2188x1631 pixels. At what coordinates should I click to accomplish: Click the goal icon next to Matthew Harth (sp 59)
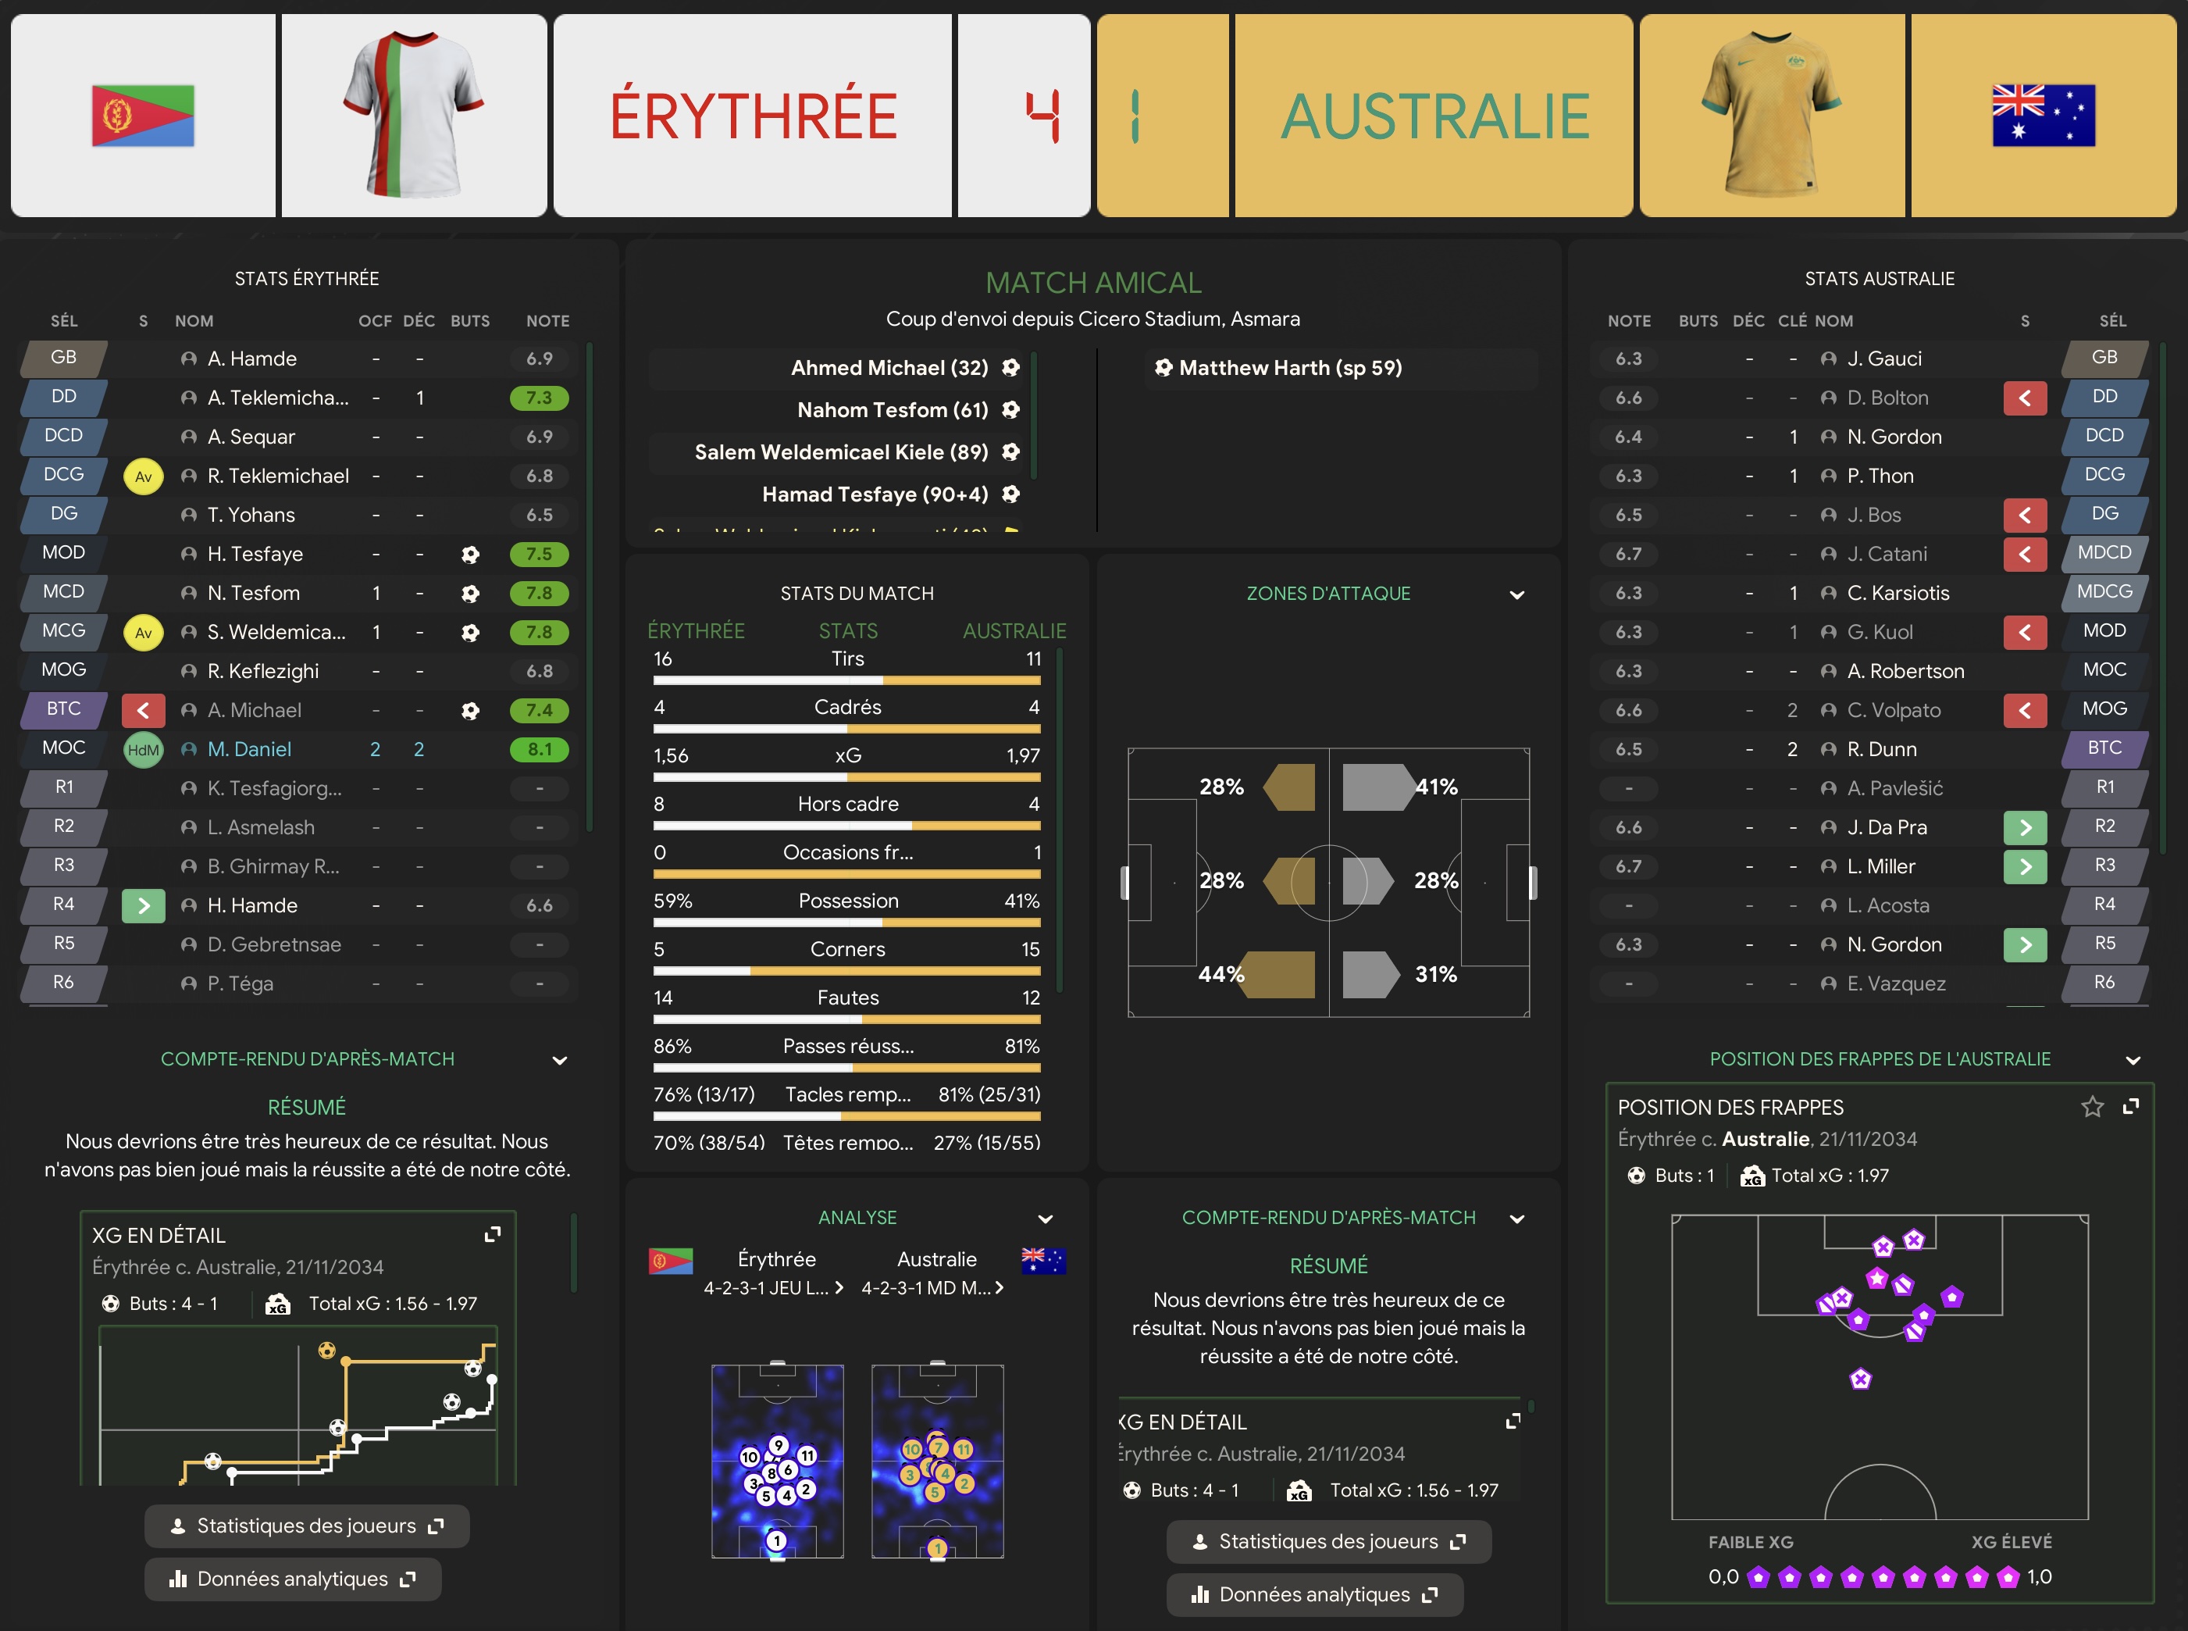[1163, 367]
